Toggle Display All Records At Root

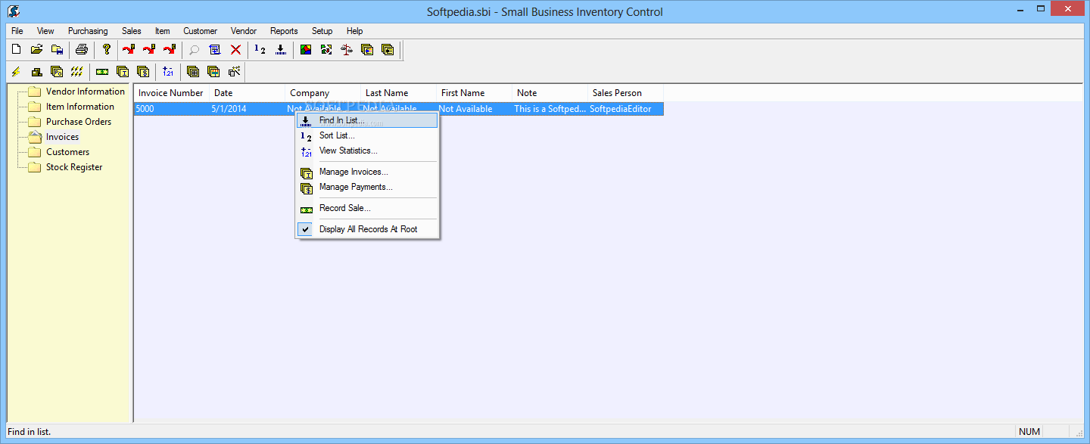click(x=367, y=229)
